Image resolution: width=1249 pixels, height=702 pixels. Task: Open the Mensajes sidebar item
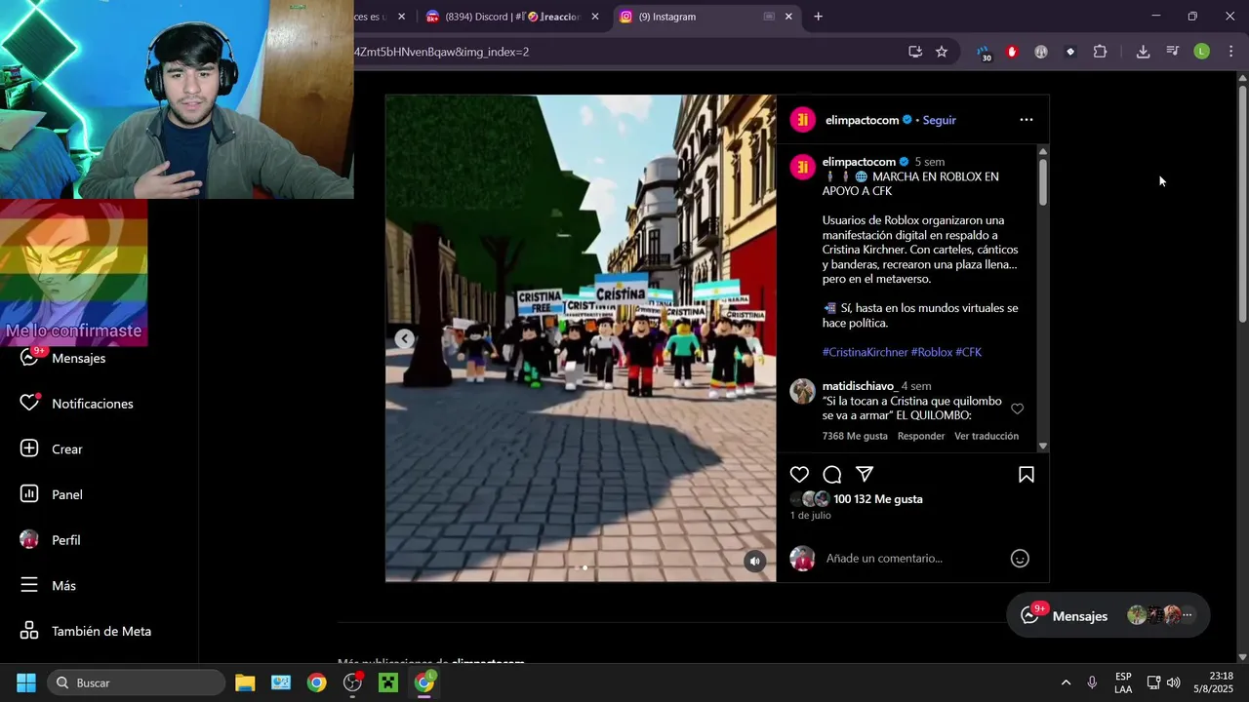pos(64,358)
